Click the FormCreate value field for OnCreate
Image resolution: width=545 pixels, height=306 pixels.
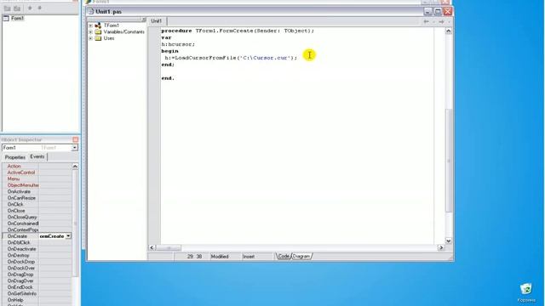pos(52,236)
